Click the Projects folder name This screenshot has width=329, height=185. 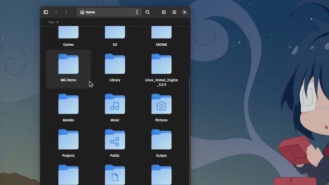[68, 155]
